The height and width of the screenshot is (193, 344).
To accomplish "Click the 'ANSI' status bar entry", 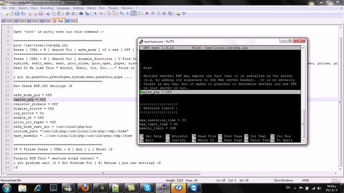I will [305, 180].
